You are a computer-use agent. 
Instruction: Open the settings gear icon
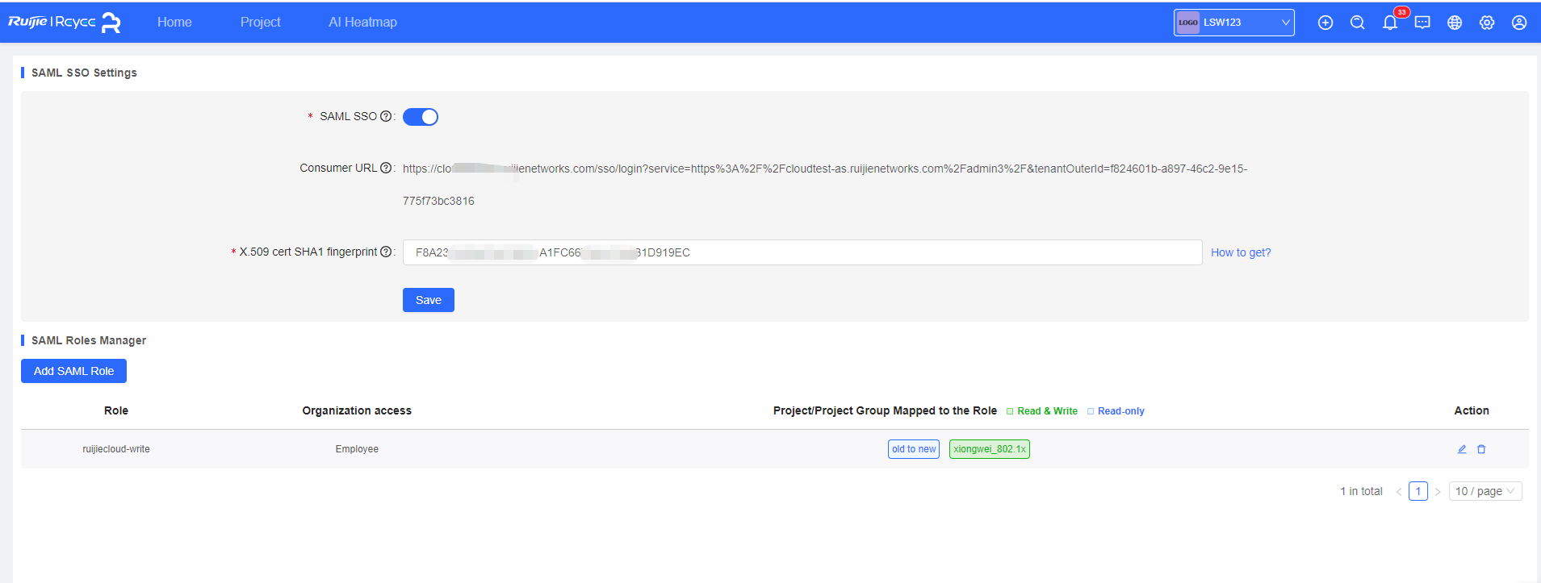1486,23
